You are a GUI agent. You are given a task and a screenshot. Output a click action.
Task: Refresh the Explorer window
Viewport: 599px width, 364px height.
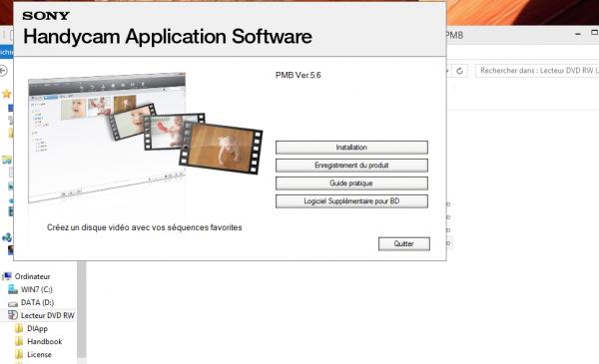pyautogui.click(x=460, y=71)
